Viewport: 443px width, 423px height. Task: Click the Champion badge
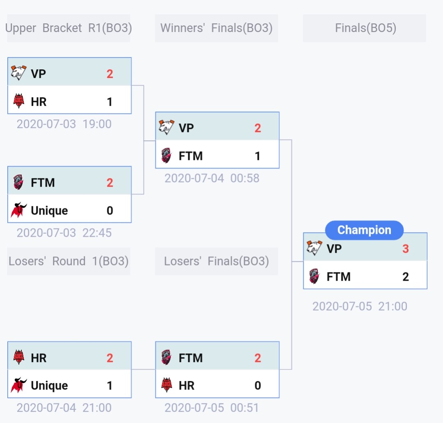coord(364,230)
